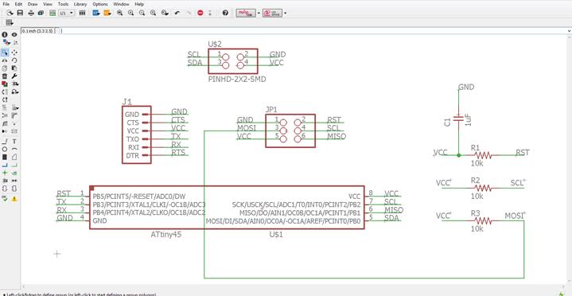Open the File menu

[6, 4]
